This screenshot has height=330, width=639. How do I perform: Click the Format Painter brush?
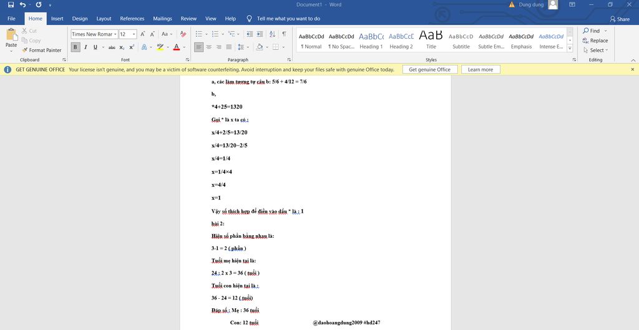[25, 50]
